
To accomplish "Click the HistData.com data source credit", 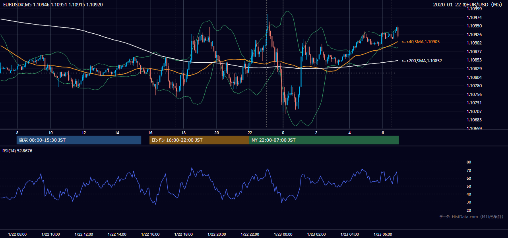I will tap(471, 217).
